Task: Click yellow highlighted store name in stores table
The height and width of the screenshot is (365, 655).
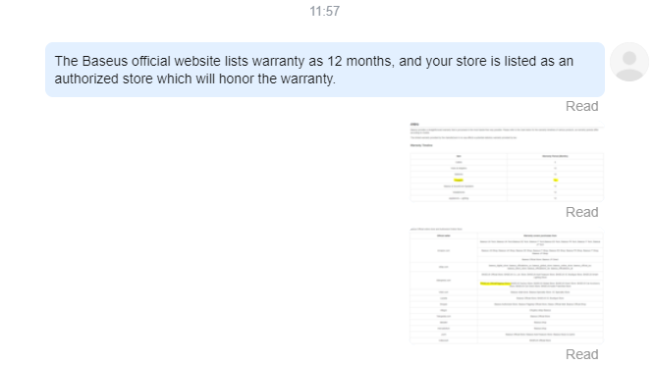Action: click(495, 284)
